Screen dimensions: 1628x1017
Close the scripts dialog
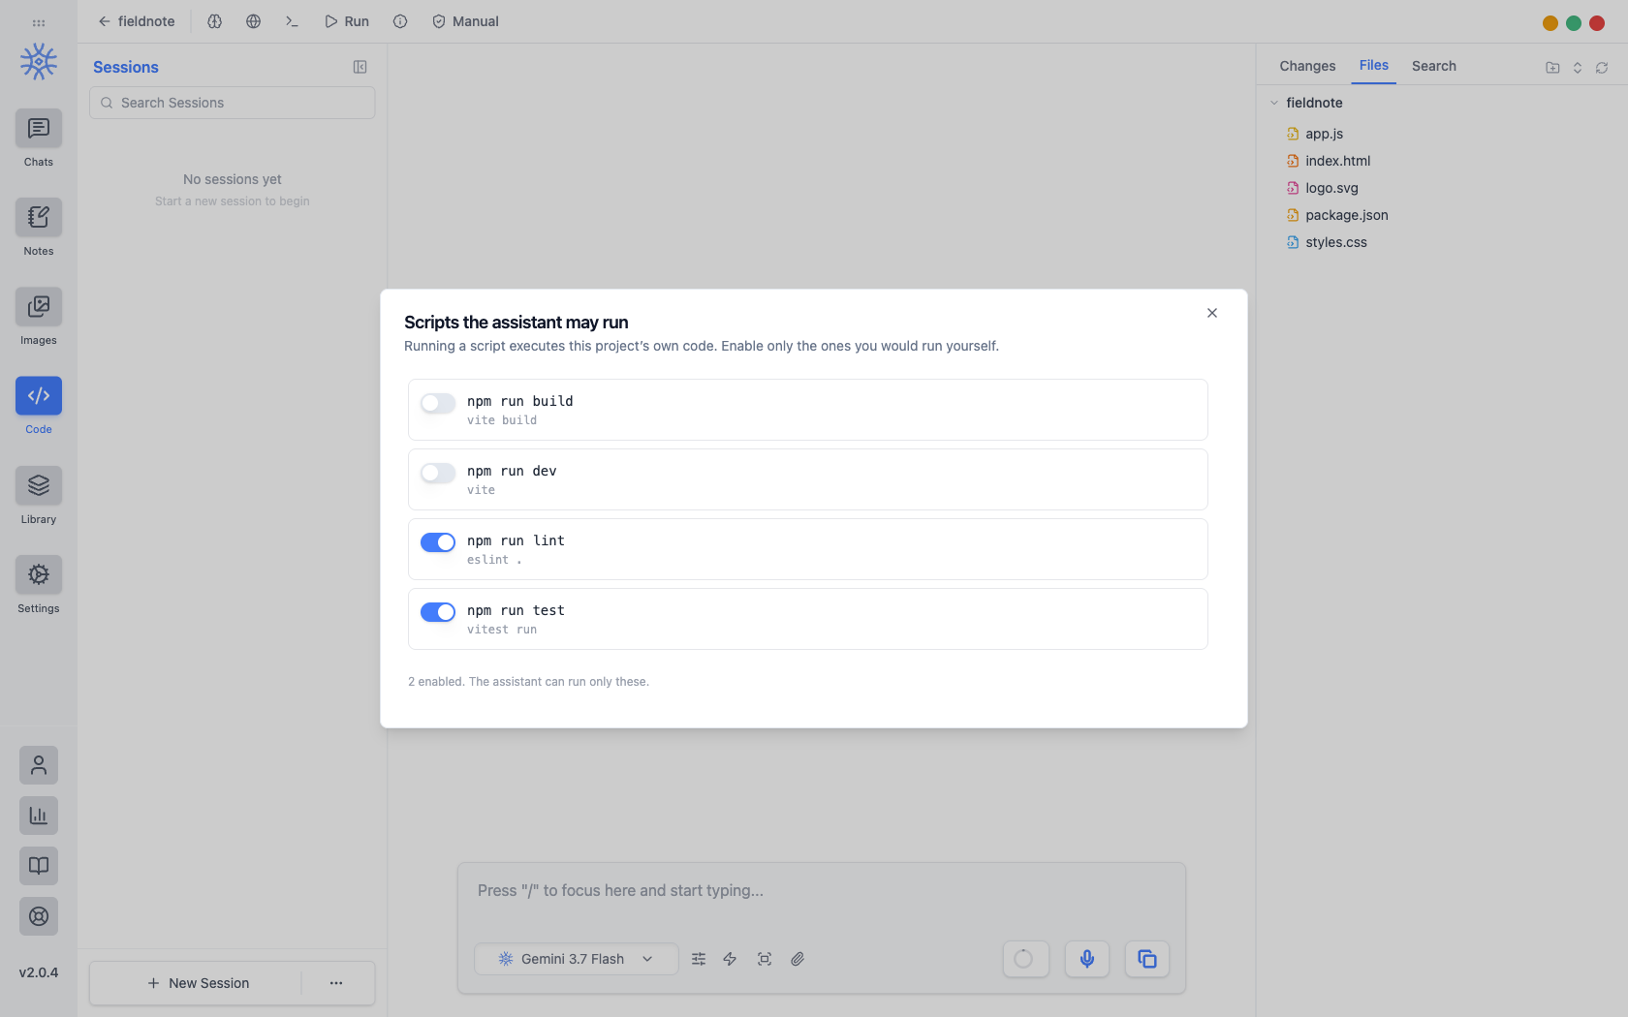point(1212,313)
